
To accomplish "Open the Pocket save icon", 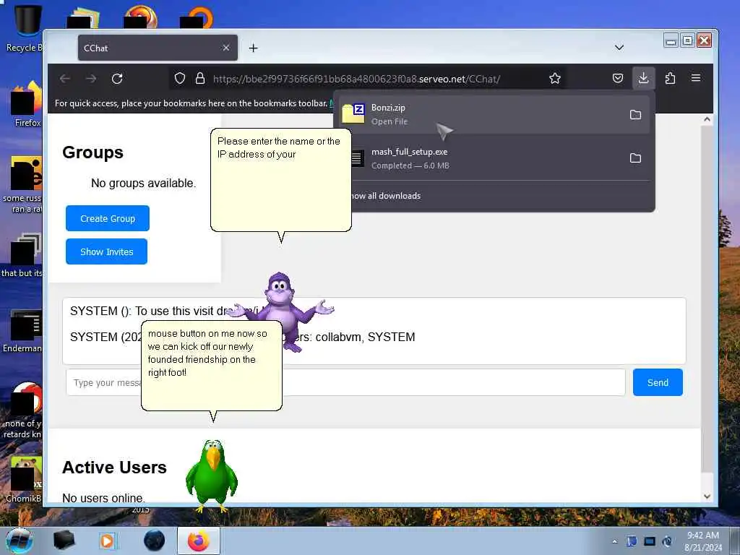I will point(618,78).
